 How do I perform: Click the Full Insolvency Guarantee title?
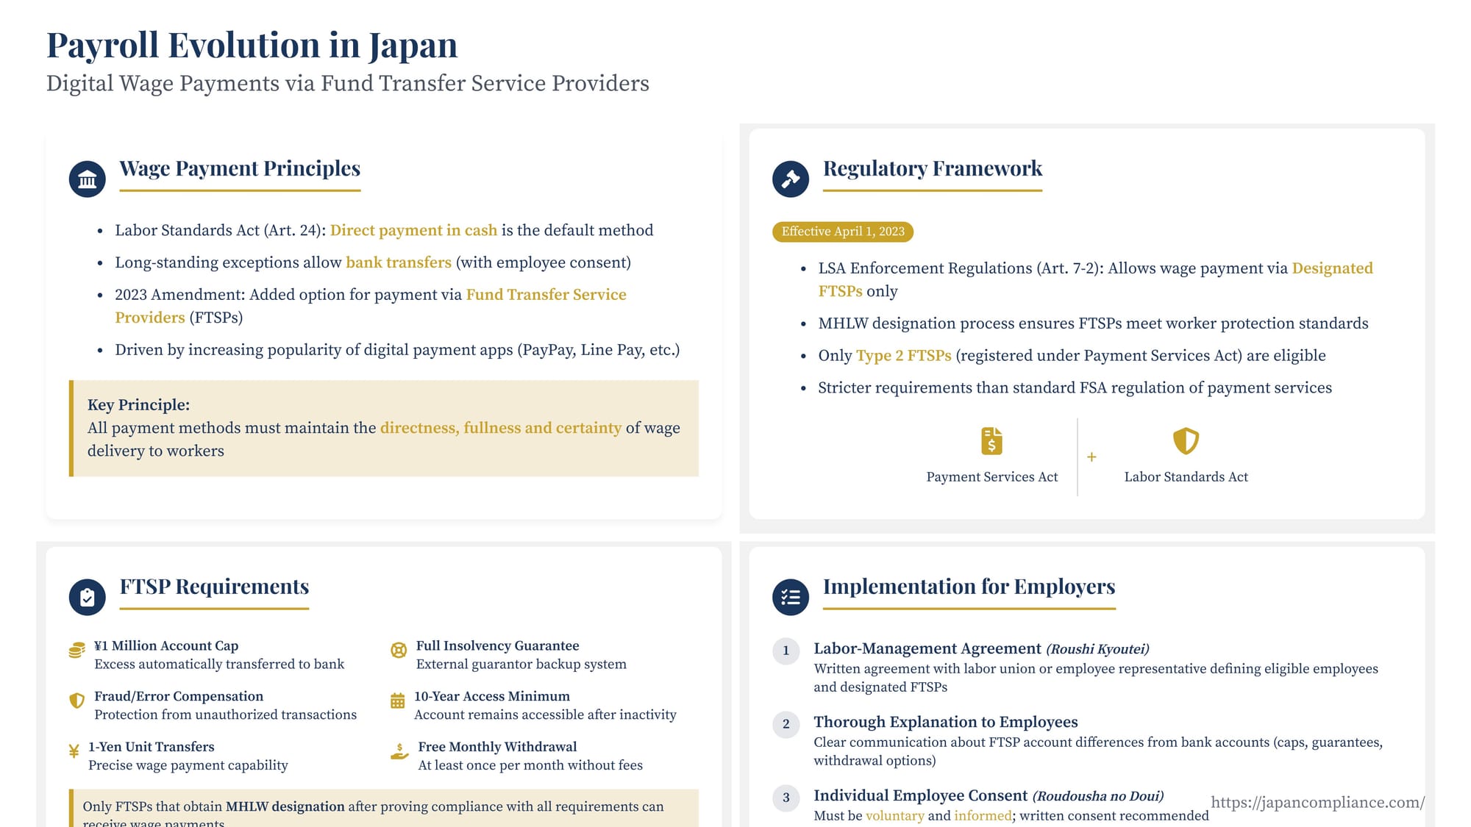coord(497,645)
